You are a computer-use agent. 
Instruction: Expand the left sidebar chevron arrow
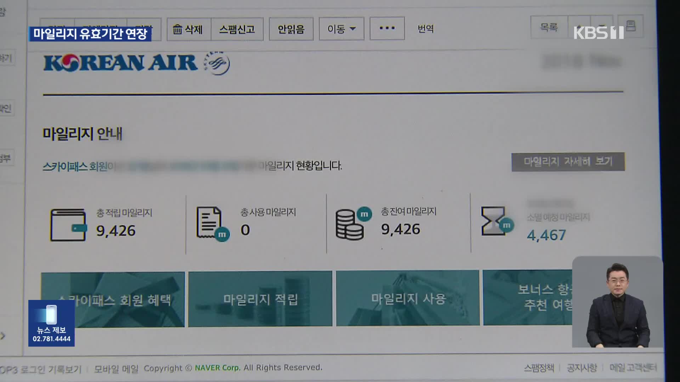coord(3,336)
